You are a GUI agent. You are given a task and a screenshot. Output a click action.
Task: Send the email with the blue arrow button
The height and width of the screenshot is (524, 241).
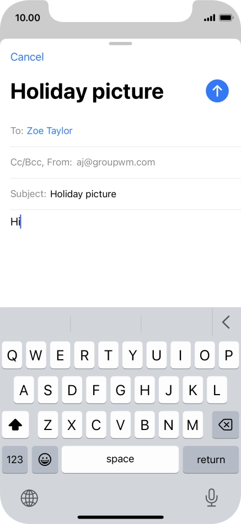(x=217, y=91)
